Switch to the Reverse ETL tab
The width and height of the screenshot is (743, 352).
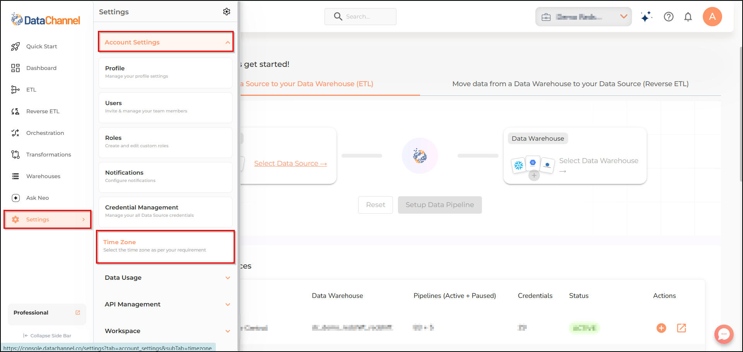tap(570, 84)
